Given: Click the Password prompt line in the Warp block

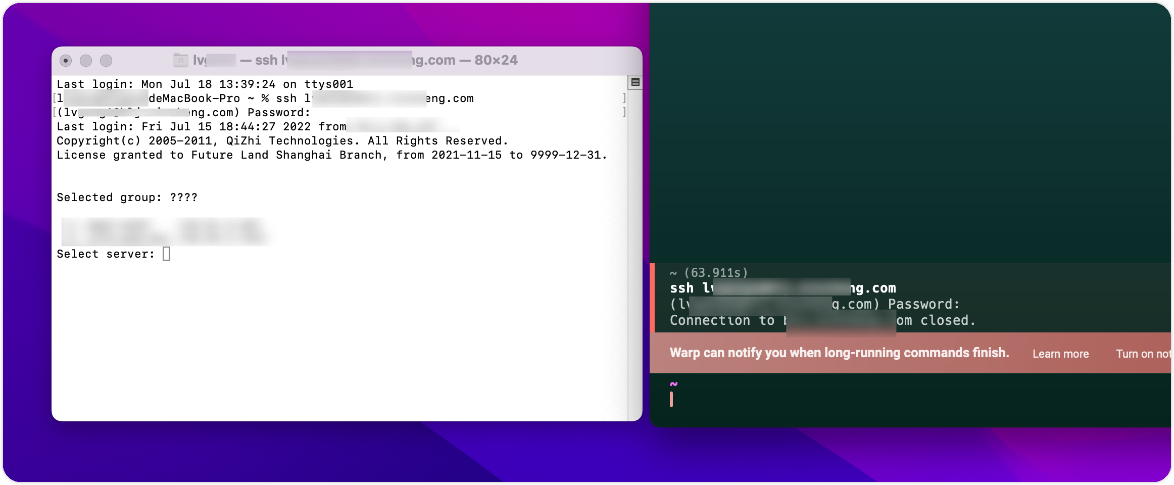Looking at the screenshot, I should point(814,304).
